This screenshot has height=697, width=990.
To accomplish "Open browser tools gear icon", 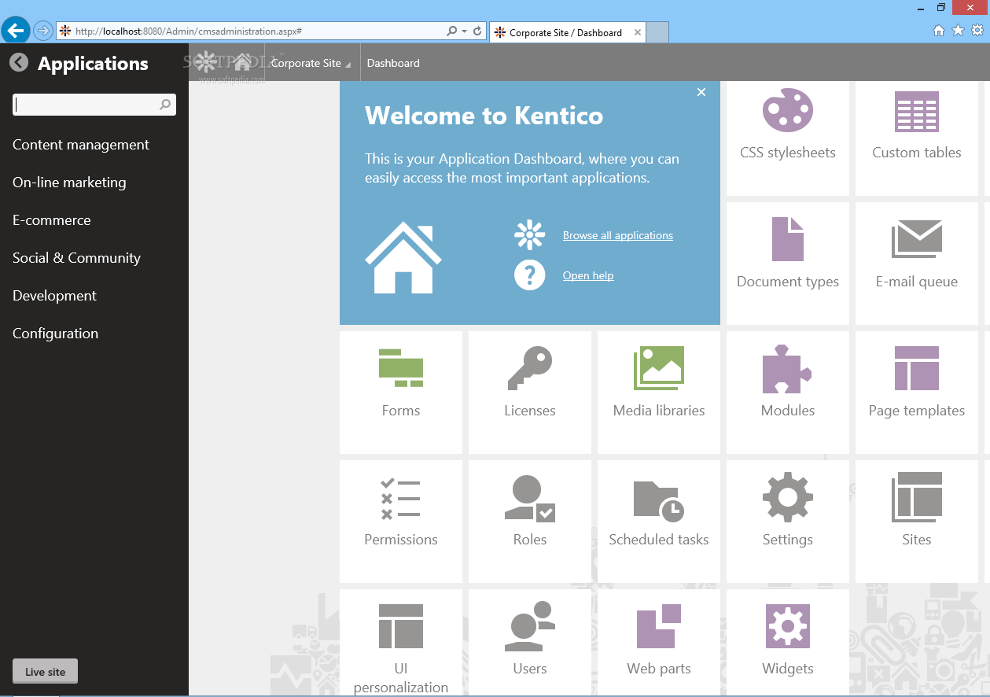I will [x=977, y=31].
